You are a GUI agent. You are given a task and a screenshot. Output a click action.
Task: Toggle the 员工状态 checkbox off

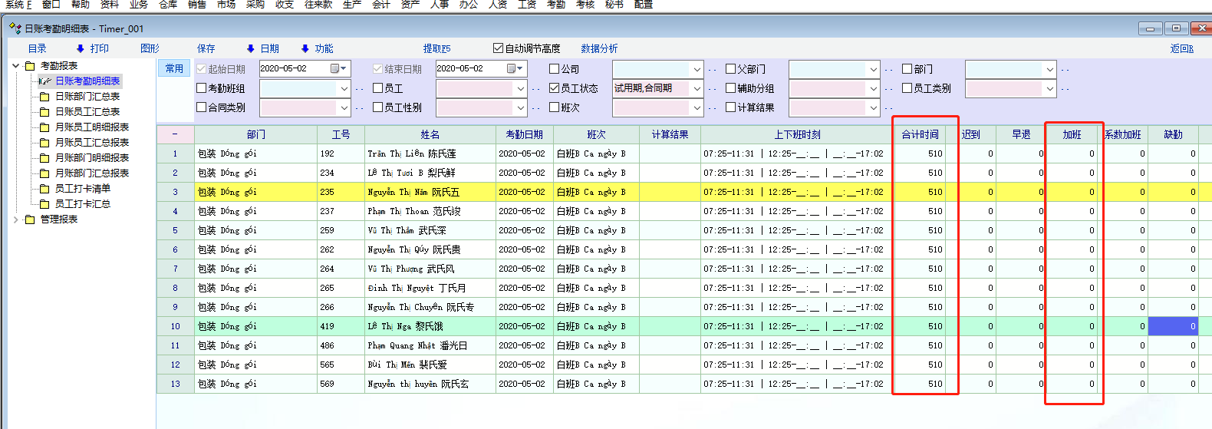coord(555,88)
